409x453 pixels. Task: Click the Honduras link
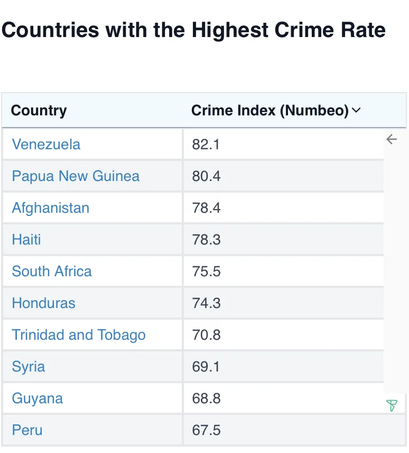[x=44, y=303]
